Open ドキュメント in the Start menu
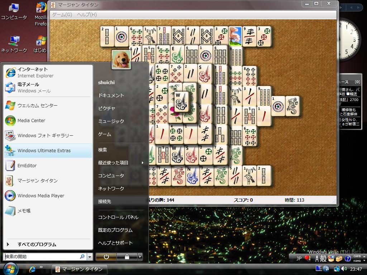Image resolution: width=367 pixels, height=275 pixels. click(111, 95)
